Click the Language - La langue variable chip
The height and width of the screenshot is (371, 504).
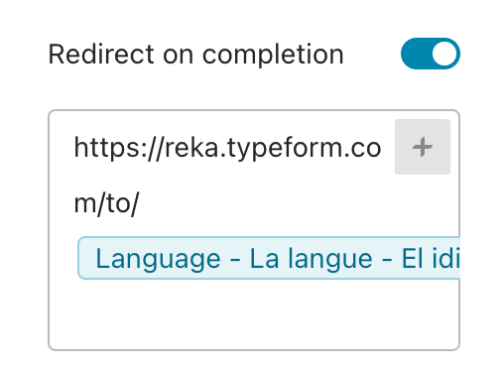[269, 258]
